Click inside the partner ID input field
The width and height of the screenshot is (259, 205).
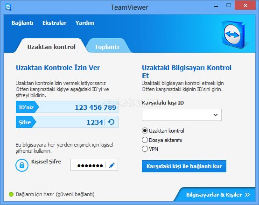click(x=182, y=115)
